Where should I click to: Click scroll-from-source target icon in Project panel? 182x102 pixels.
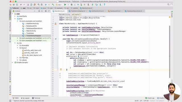[x=39, y=11]
